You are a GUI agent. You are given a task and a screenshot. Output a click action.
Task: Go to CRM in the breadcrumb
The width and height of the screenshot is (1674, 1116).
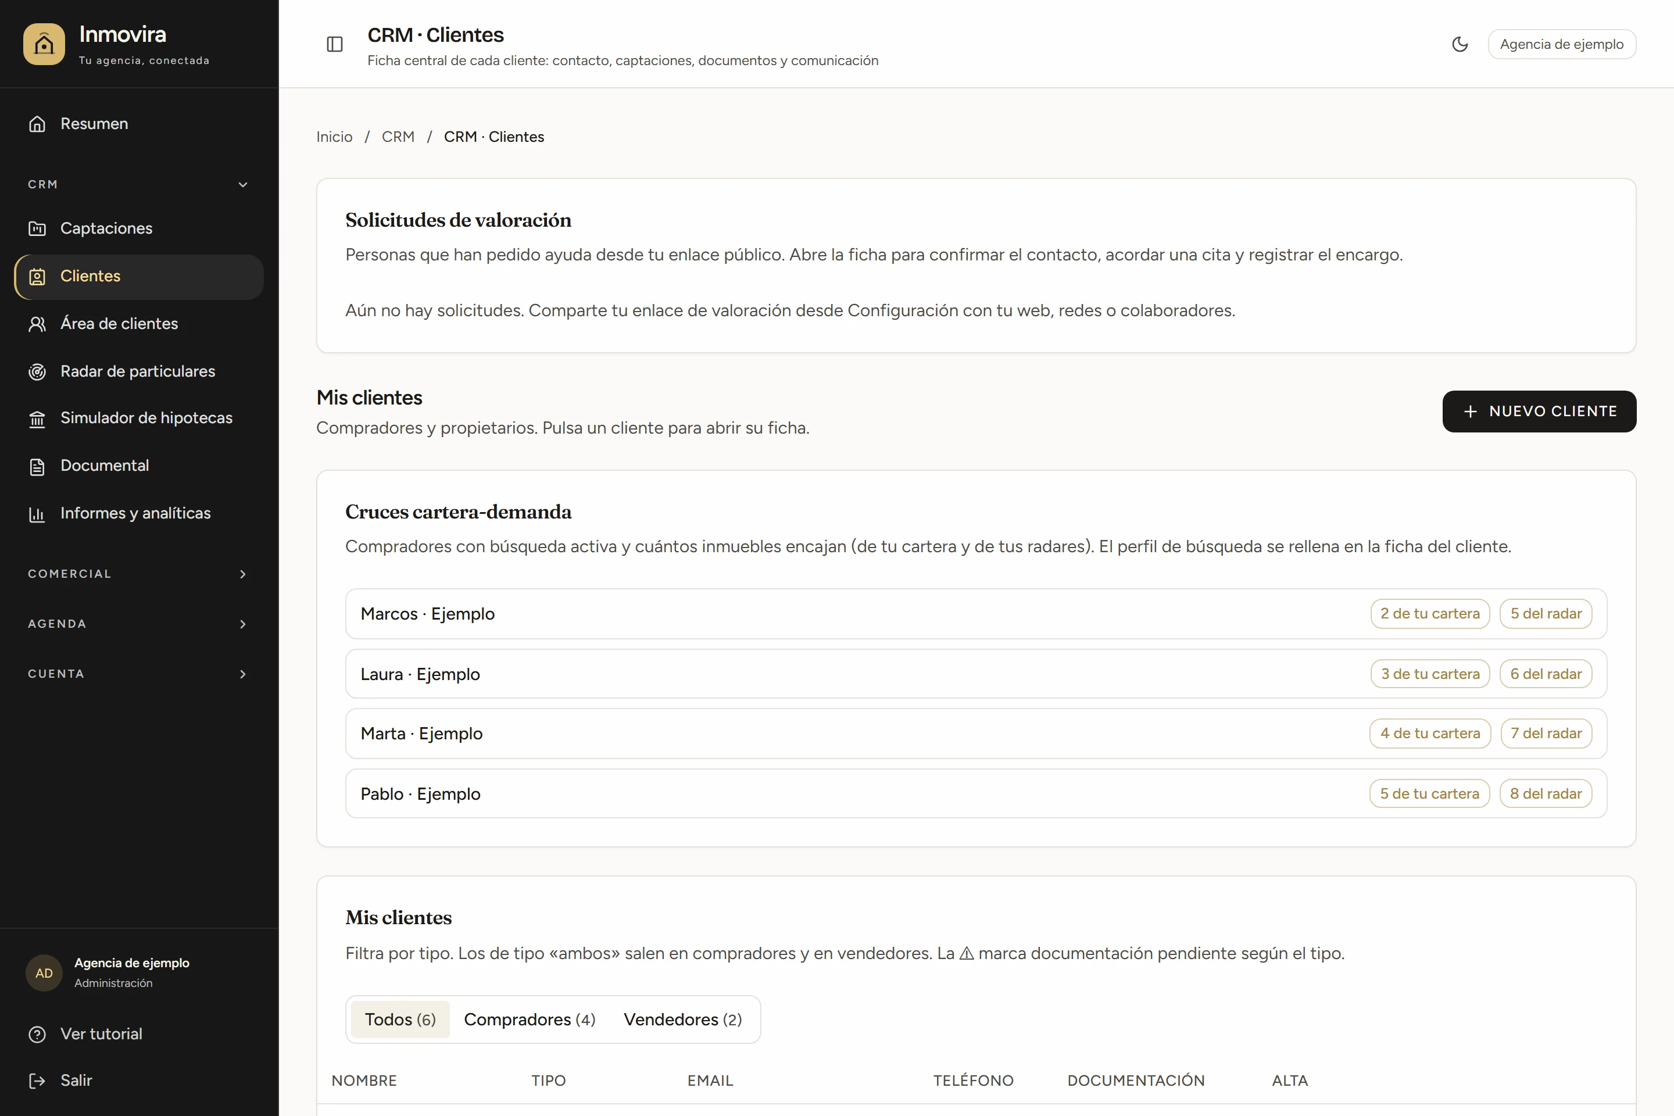coord(398,137)
